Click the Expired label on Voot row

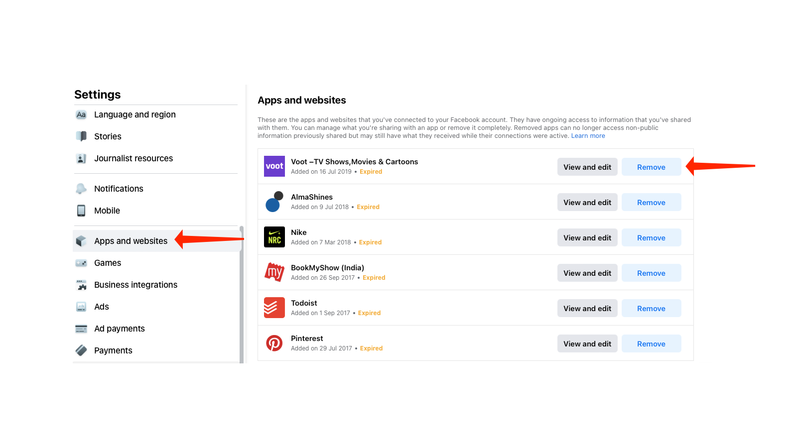(371, 172)
